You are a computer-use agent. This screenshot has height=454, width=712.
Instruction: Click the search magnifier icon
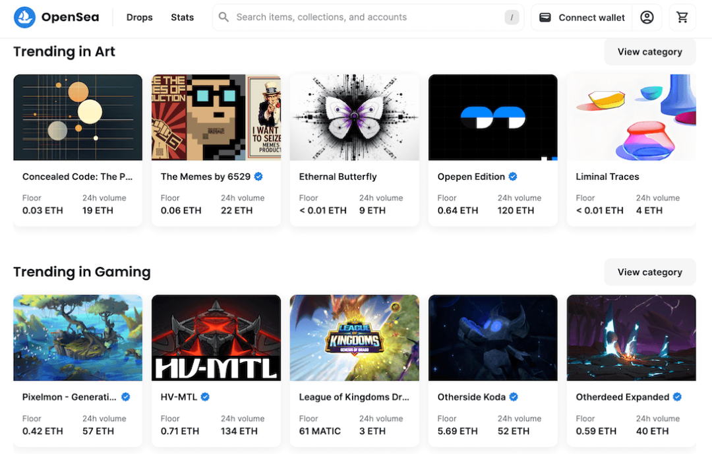tap(223, 17)
